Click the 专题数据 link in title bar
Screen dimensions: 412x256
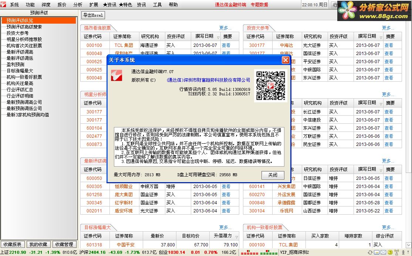tap(259, 5)
